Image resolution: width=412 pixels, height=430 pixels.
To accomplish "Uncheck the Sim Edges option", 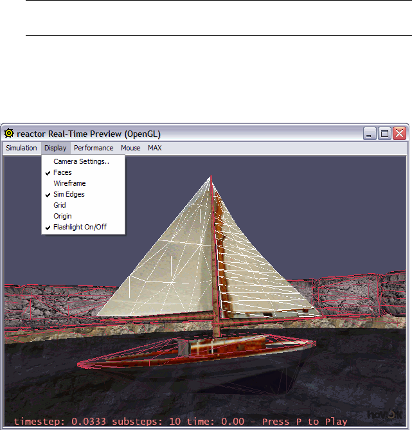I will point(84,194).
